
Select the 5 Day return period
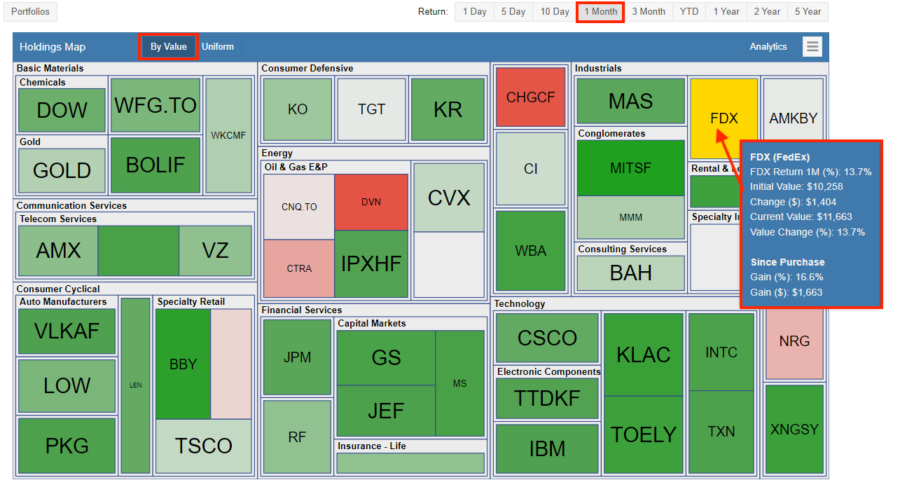click(513, 12)
